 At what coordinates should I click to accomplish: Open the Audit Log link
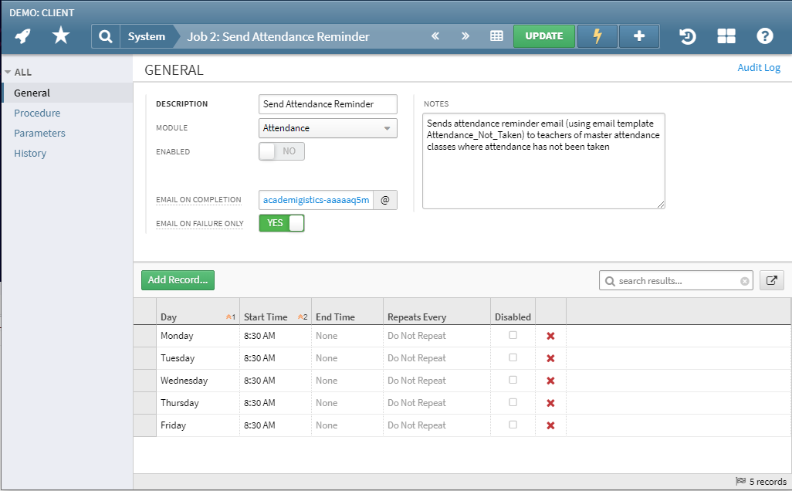click(759, 67)
